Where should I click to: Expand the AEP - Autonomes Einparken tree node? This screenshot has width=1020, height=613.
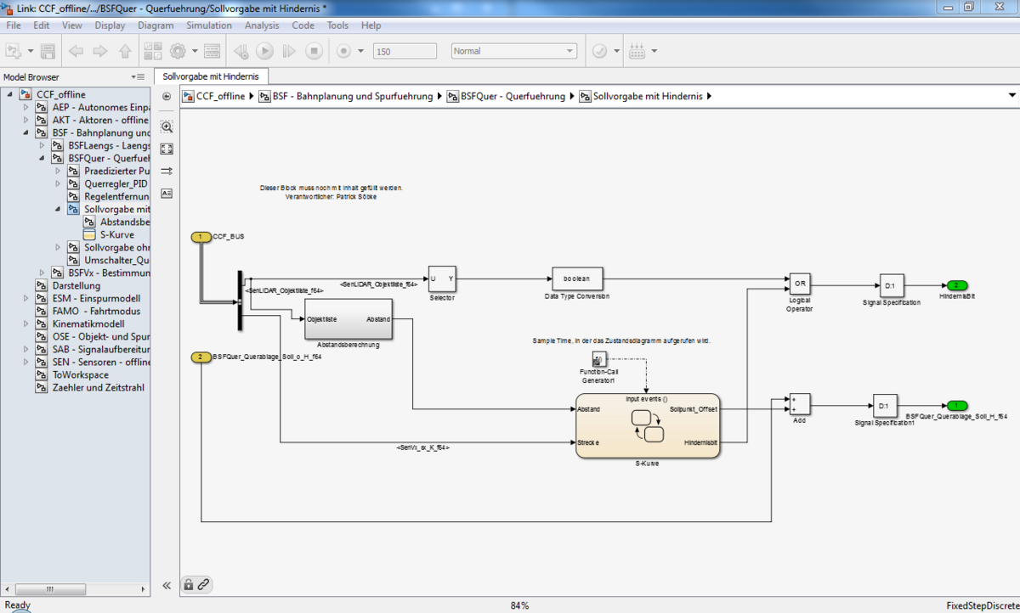pos(26,108)
